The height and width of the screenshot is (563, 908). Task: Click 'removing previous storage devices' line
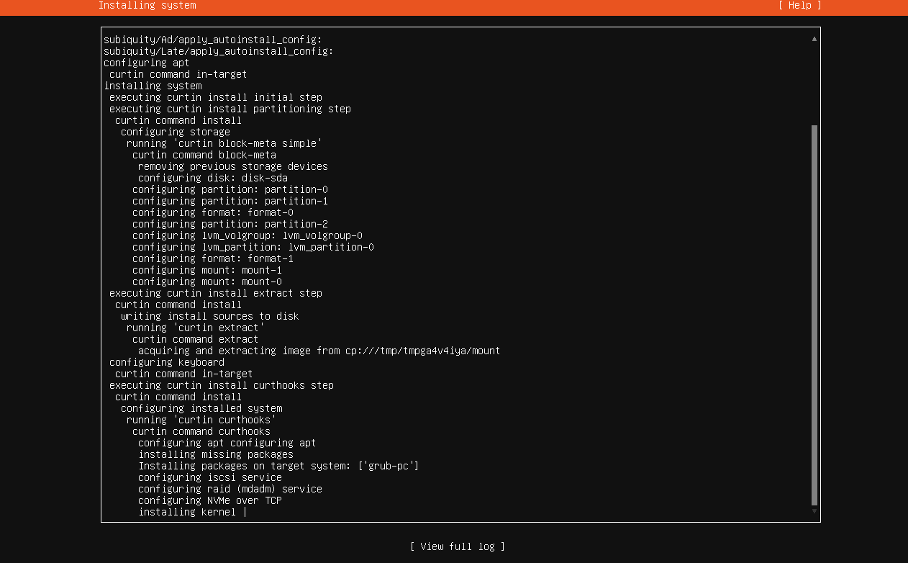click(x=233, y=166)
